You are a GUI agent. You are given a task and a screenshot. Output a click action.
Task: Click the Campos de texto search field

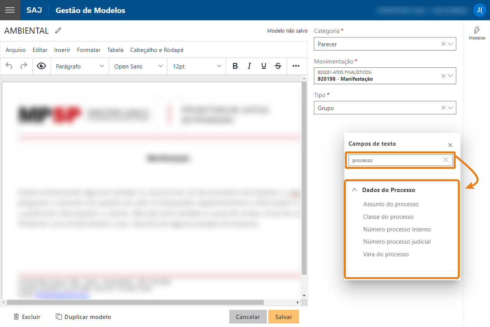(x=396, y=160)
